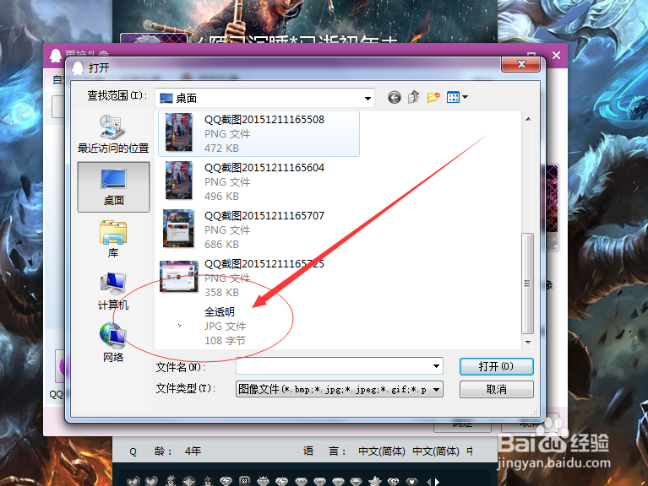Image resolution: width=648 pixels, height=486 pixels.
Task: Select the 全透明 JPG file
Action: coord(220,312)
